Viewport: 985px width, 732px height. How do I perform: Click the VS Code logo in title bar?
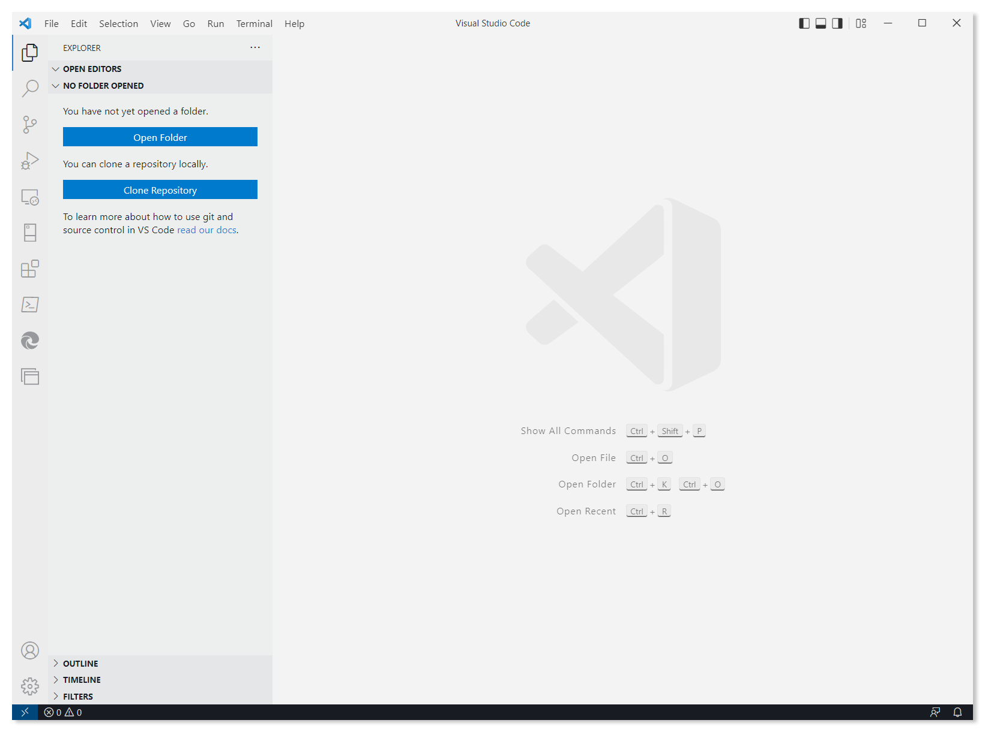pos(25,23)
